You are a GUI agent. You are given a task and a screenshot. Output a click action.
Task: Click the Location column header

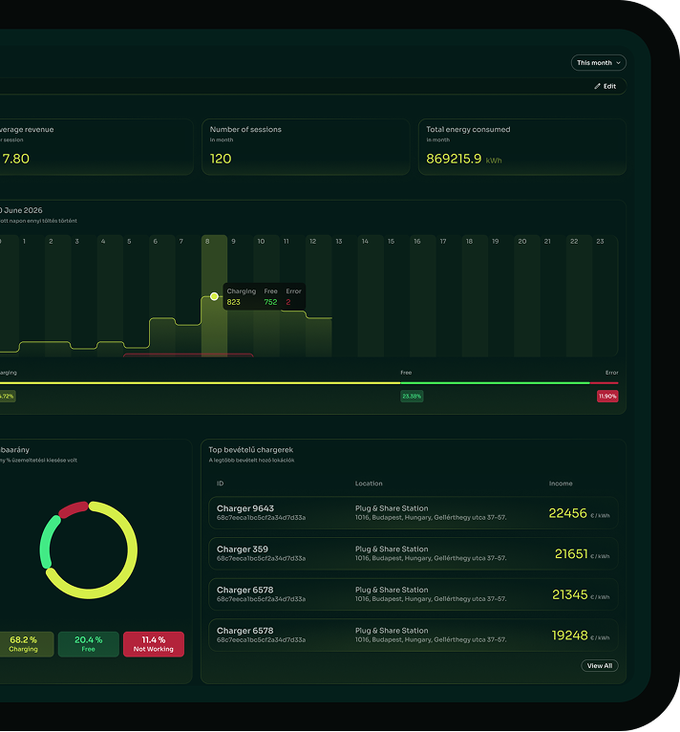(x=369, y=484)
